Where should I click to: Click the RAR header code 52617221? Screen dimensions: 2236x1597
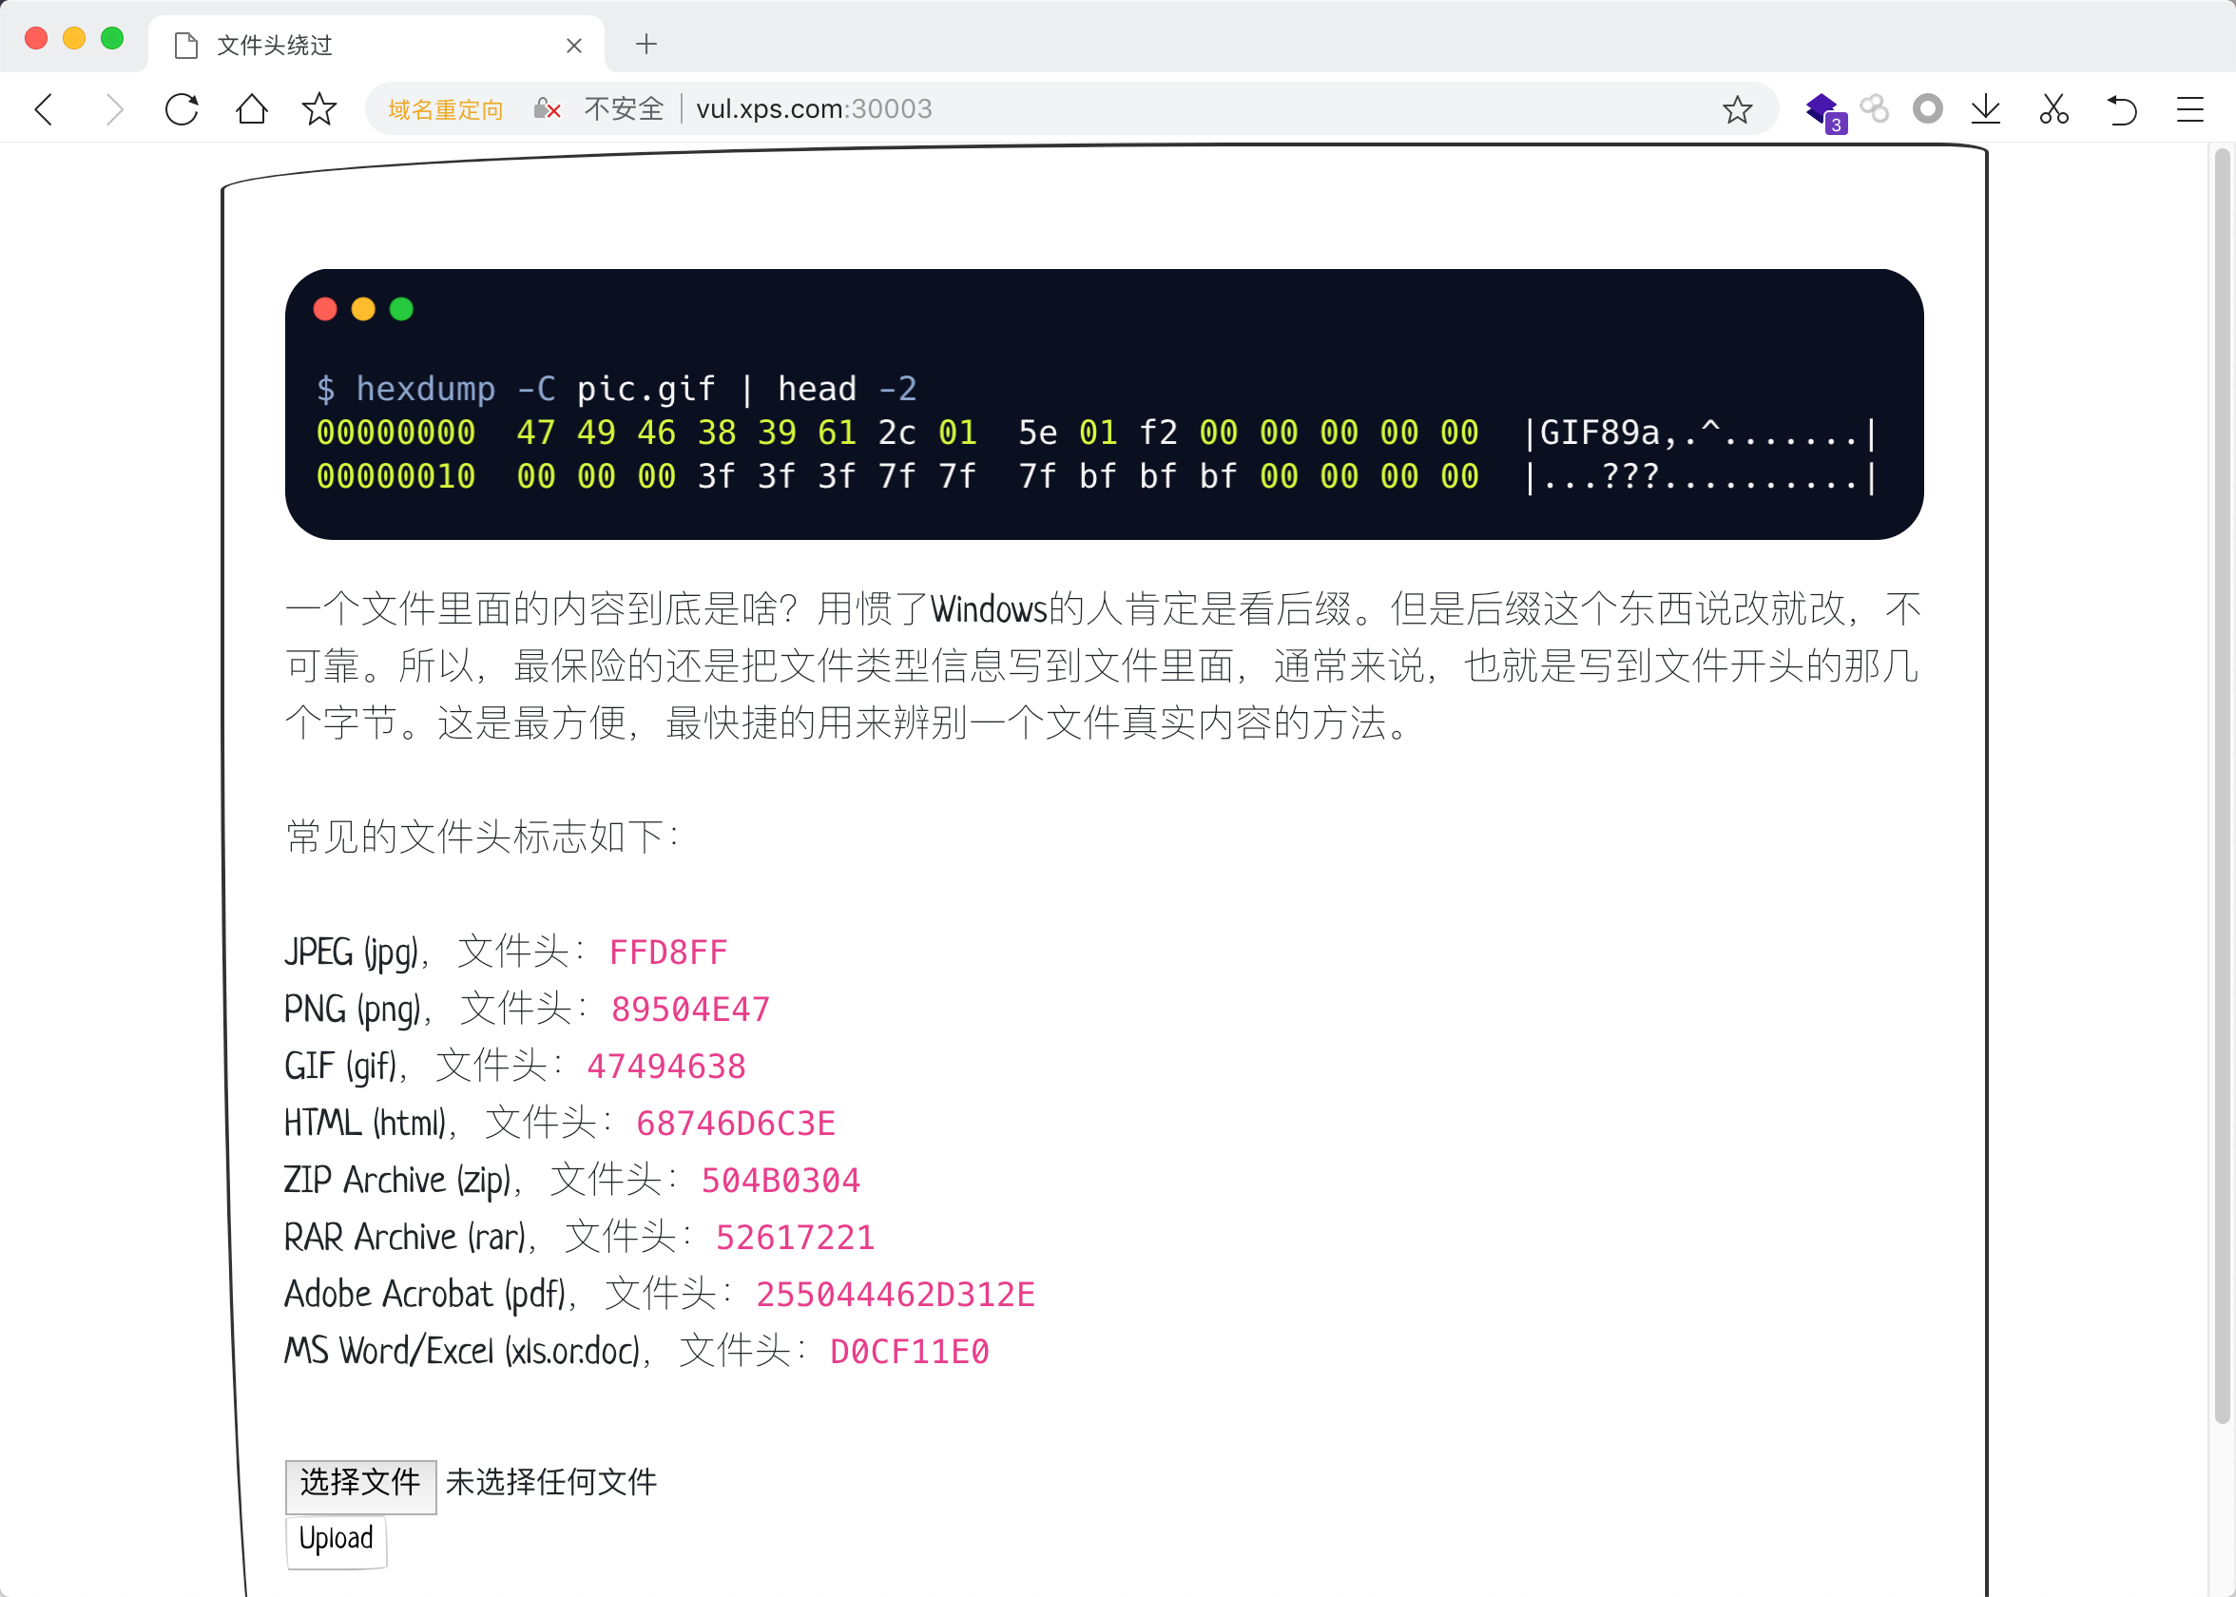796,1237
